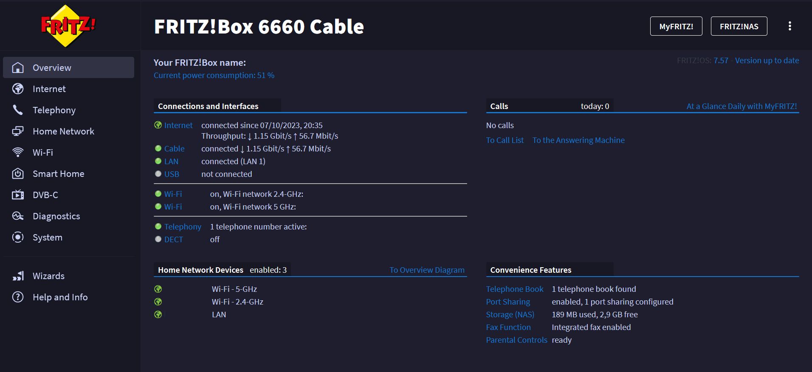Open LAN link in Connections list
Viewport: 812px width, 372px height.
171,161
